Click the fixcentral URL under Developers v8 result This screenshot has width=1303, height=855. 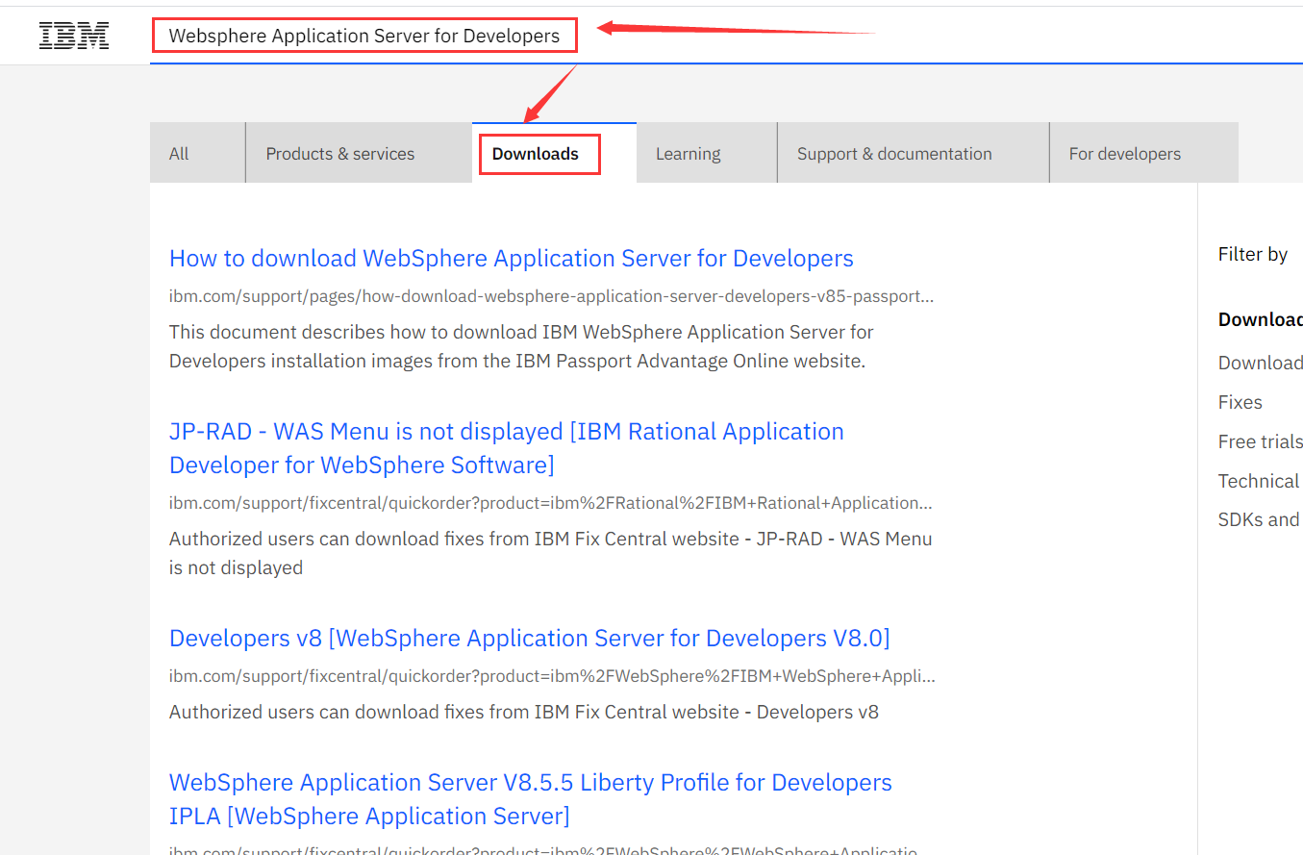(x=552, y=676)
